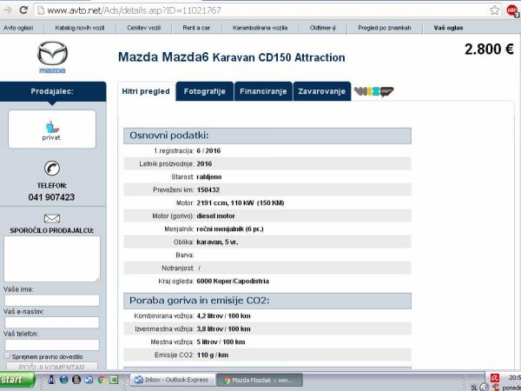This screenshot has width=521, height=391.
Task: Click the '3,8 litrov / 100 km' value
Action: (223, 328)
